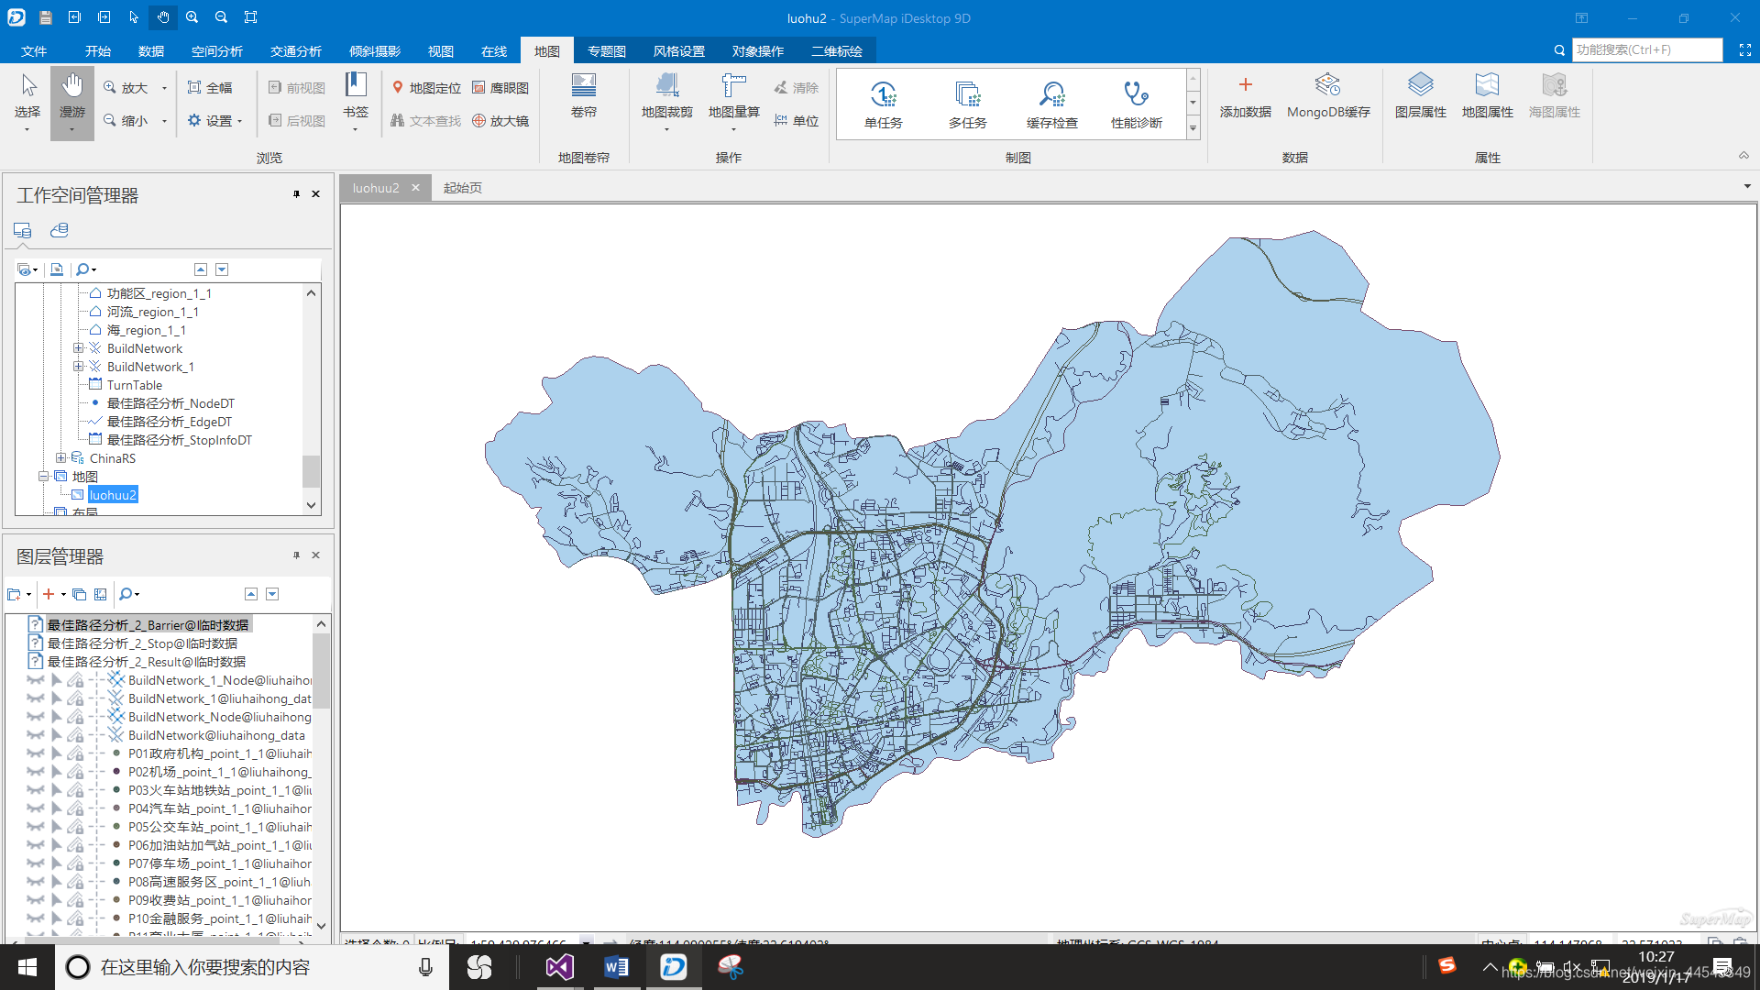This screenshot has height=990, width=1760.
Task: Toggle editable lock of P03火车站地铁站 layer
Action: click(76, 790)
